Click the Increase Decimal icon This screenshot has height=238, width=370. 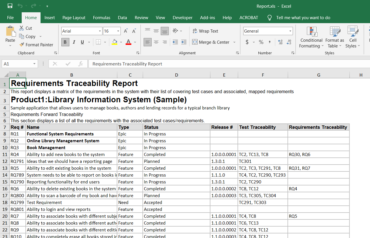click(280, 42)
